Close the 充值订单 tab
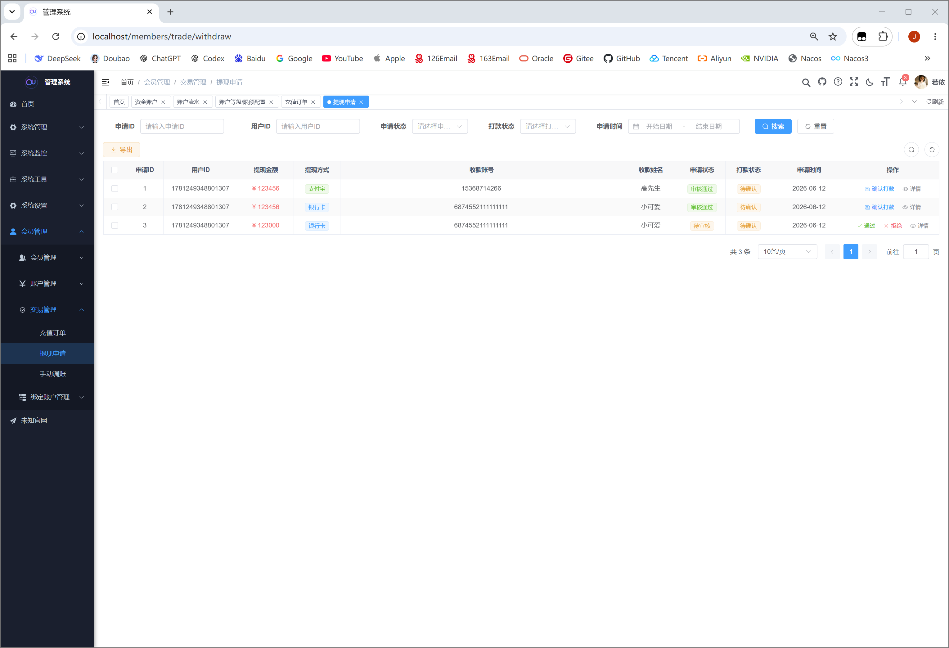 click(313, 102)
